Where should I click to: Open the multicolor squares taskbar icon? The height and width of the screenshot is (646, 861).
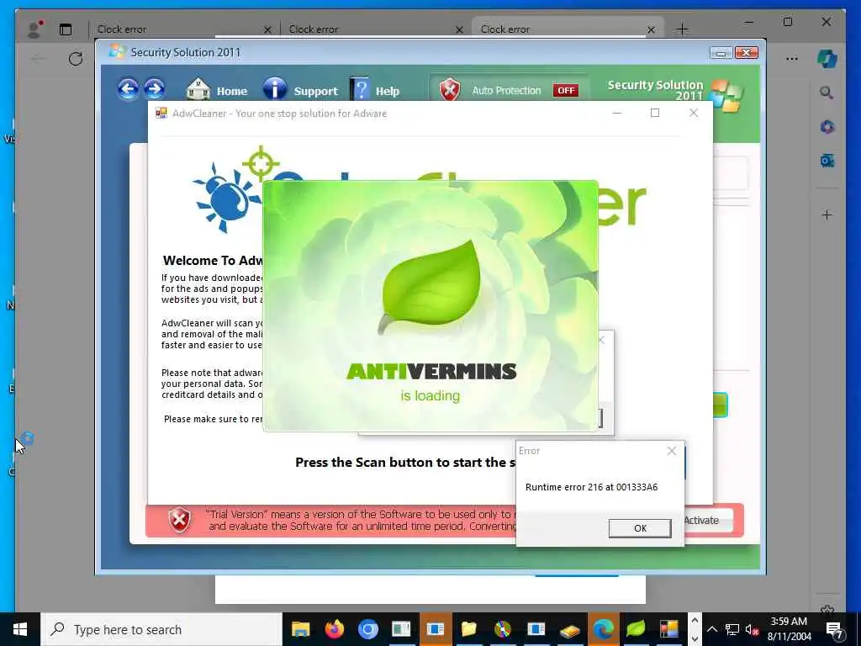pos(669,629)
